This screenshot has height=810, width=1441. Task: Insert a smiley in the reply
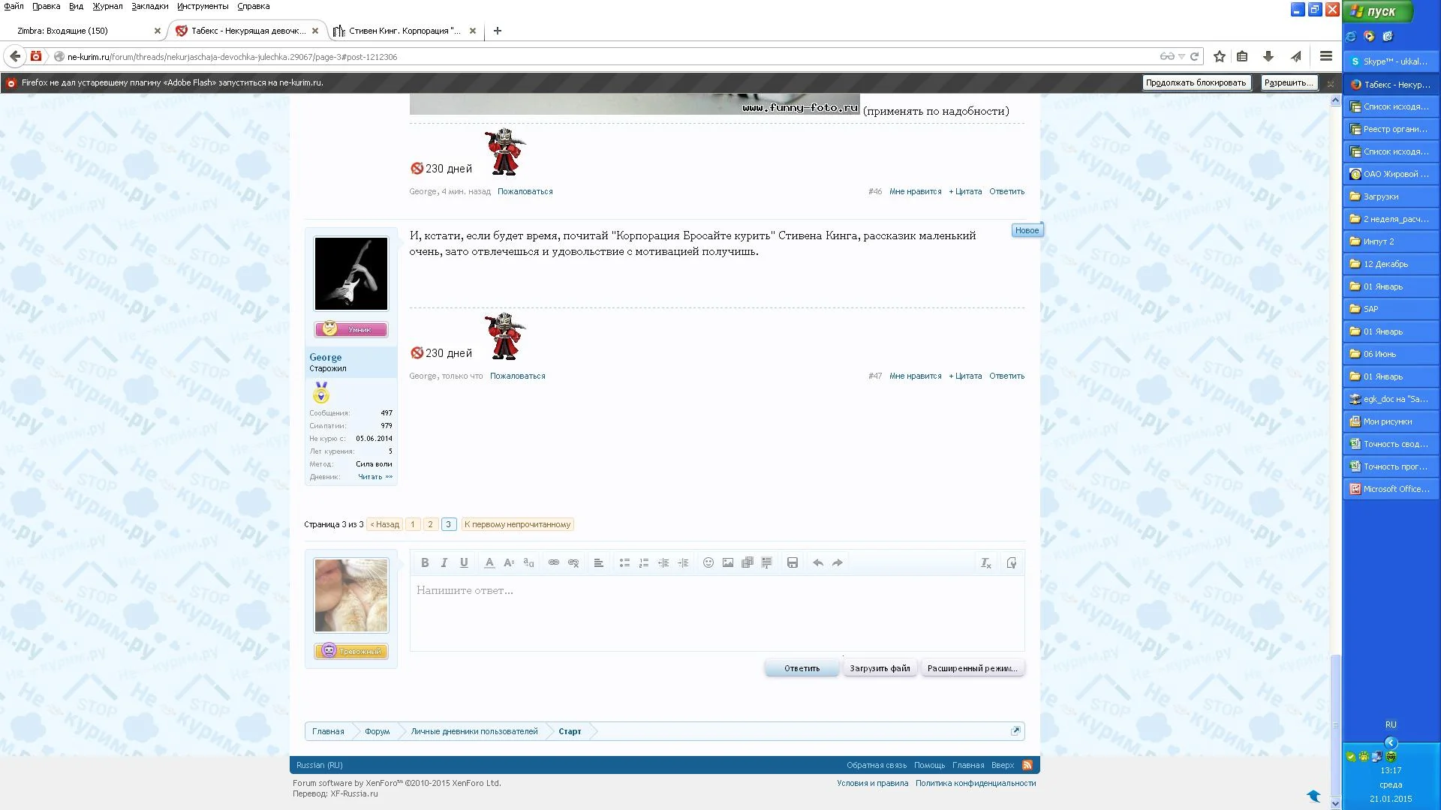tap(708, 563)
